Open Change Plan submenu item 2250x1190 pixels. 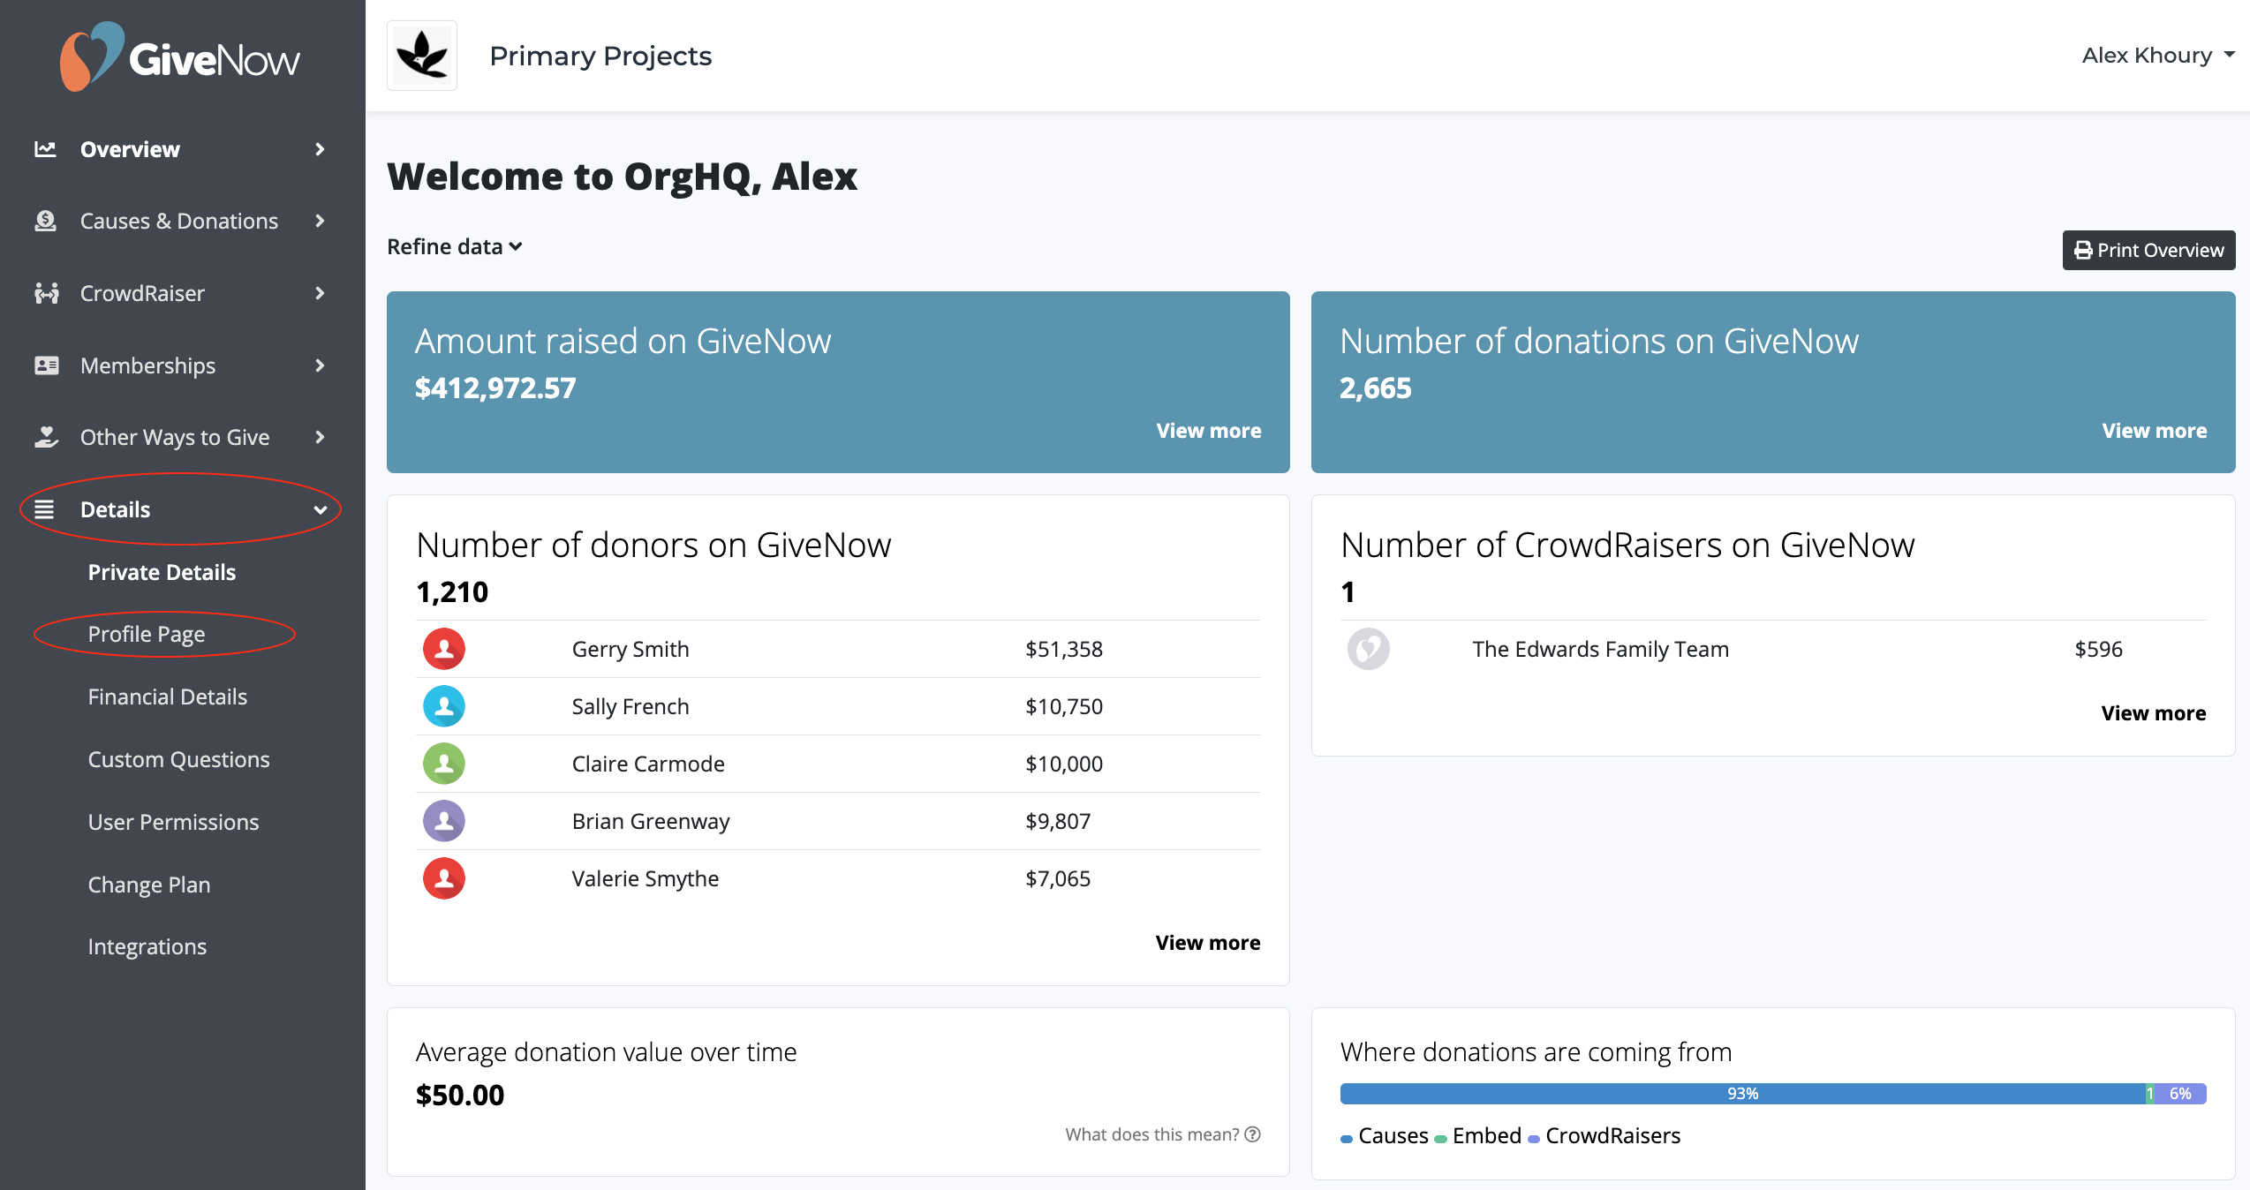(149, 885)
